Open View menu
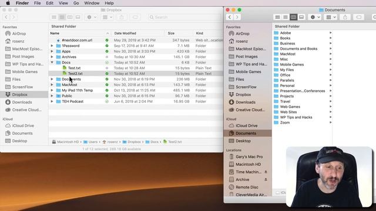 [63, 3]
